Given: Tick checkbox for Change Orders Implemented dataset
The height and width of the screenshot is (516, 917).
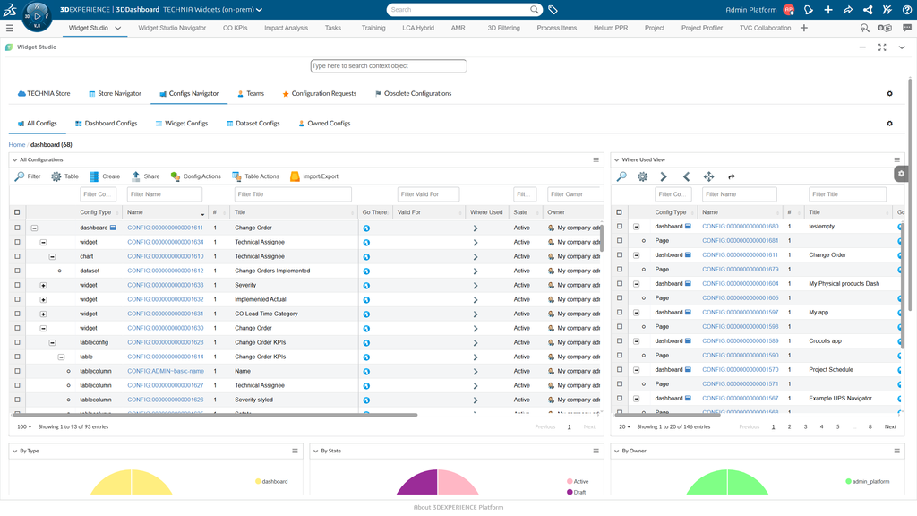Looking at the screenshot, I should click(x=17, y=271).
